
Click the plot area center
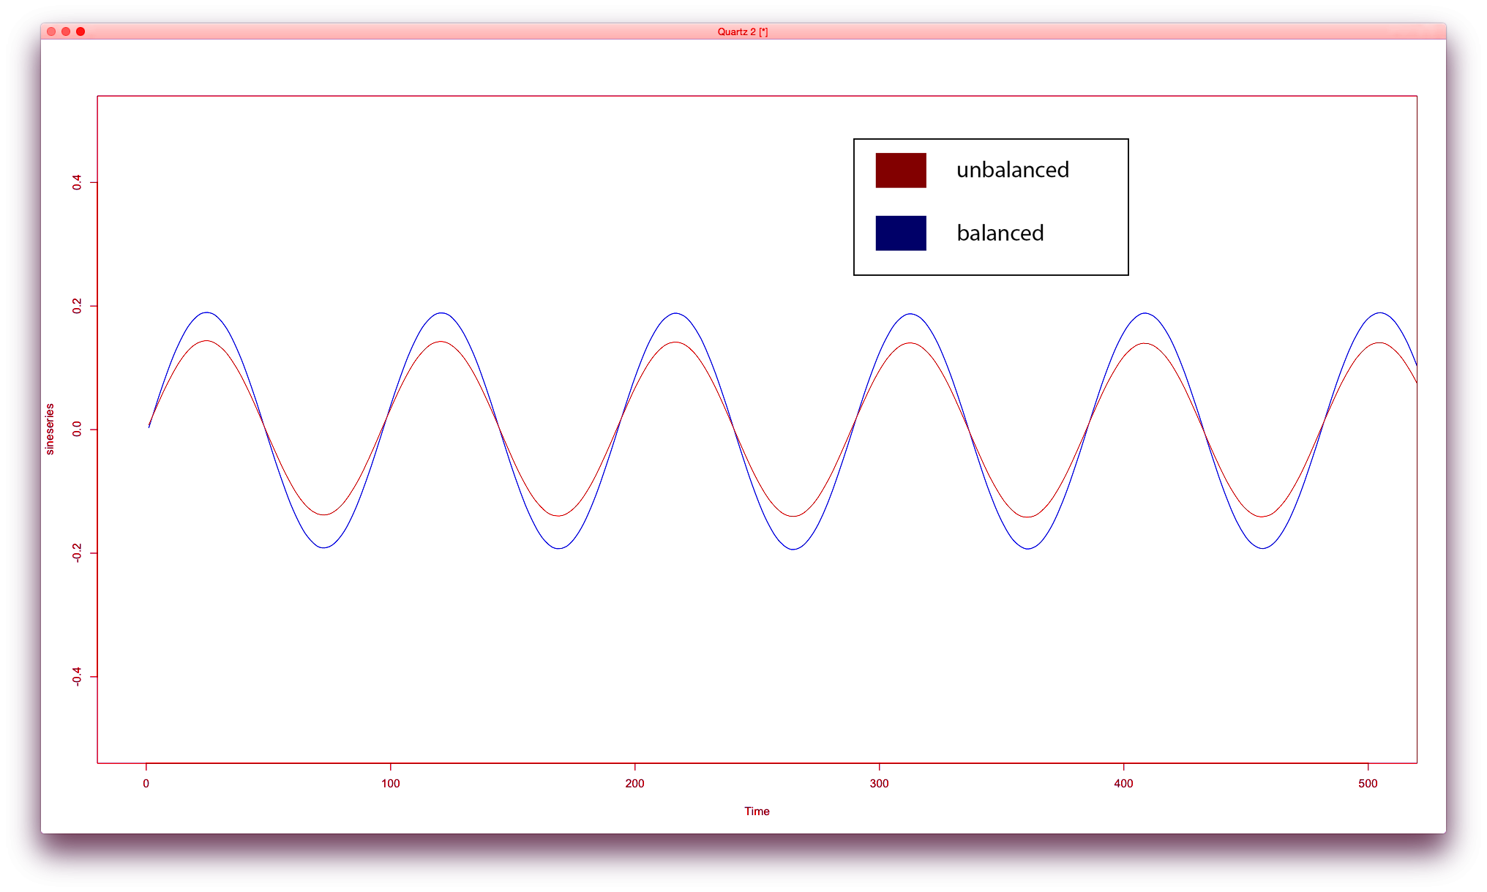coord(757,430)
